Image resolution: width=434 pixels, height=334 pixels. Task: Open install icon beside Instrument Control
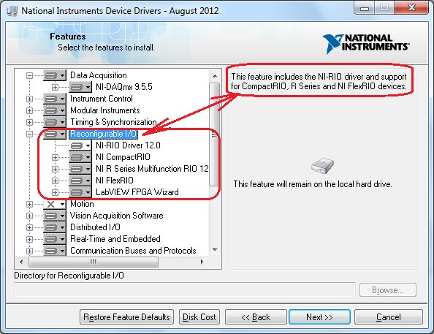55,99
